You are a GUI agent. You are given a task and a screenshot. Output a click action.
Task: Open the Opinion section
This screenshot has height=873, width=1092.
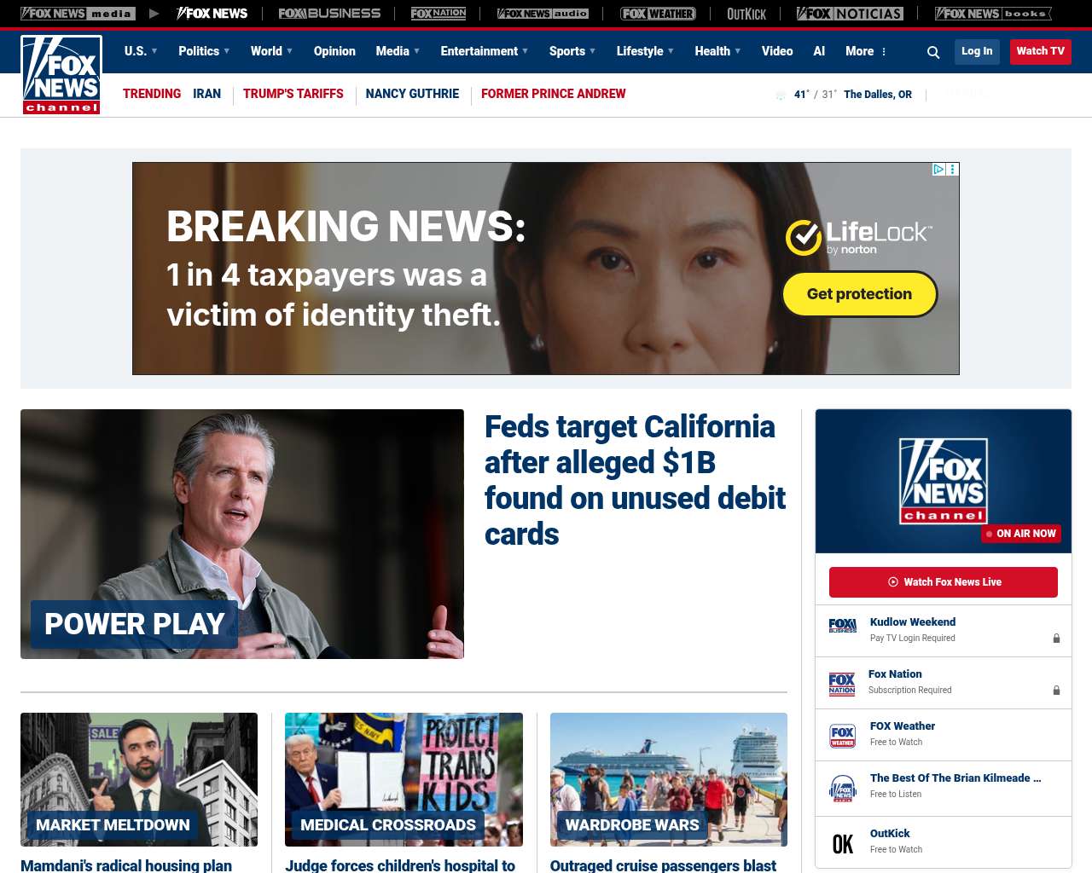click(x=334, y=51)
